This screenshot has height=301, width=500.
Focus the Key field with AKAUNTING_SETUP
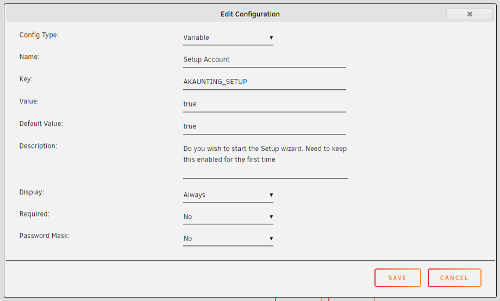264,82
